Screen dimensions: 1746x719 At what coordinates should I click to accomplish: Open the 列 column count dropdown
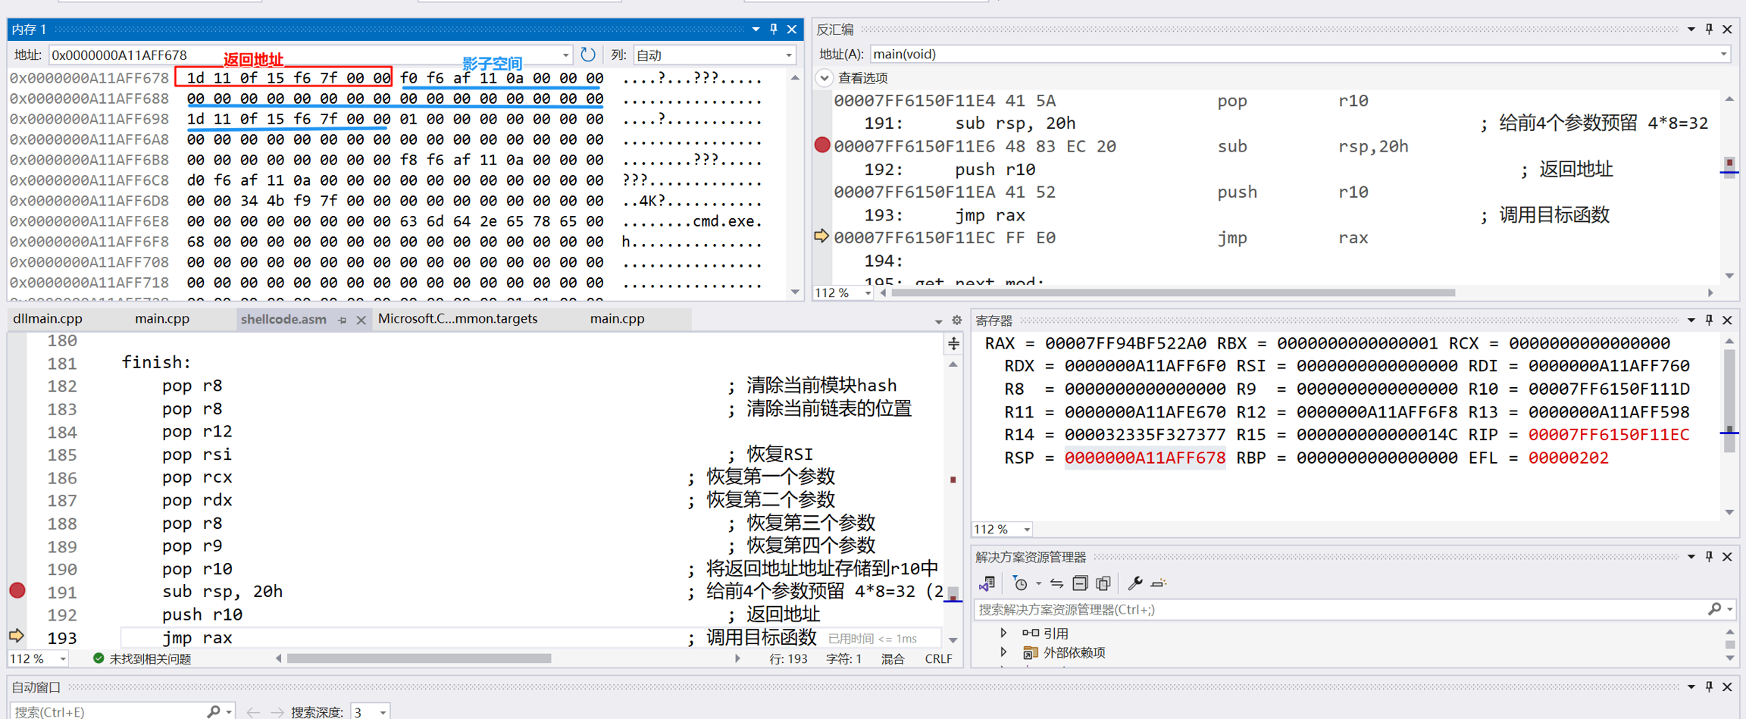(789, 55)
